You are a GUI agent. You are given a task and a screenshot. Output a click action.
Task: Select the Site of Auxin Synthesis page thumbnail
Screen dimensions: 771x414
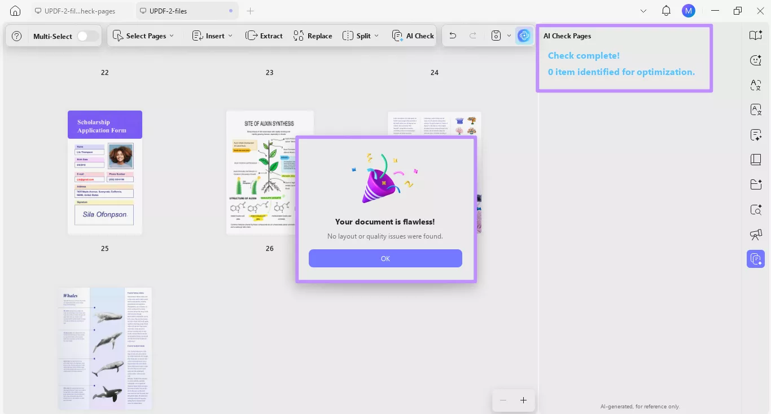(270, 172)
